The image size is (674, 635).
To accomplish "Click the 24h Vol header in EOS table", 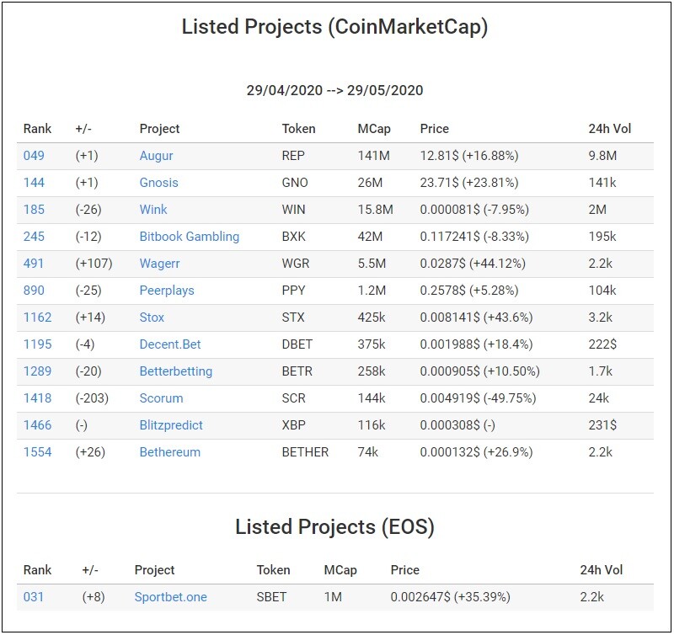I will pyautogui.click(x=601, y=570).
